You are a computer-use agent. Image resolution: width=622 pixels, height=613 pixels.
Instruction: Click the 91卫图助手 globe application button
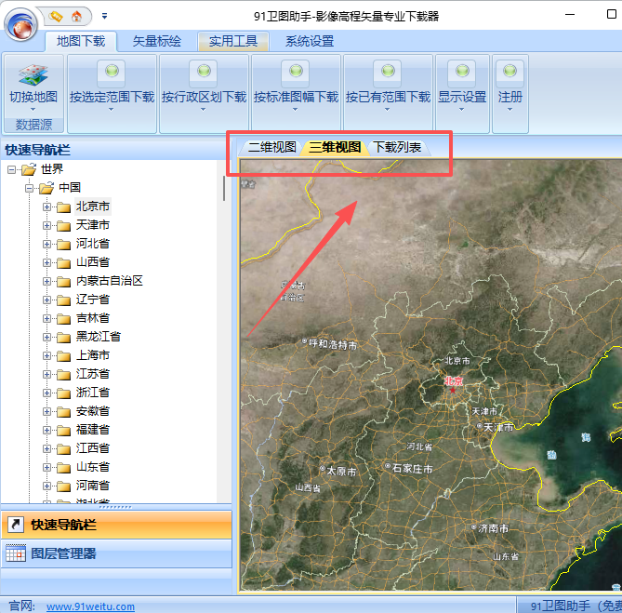[x=21, y=24]
